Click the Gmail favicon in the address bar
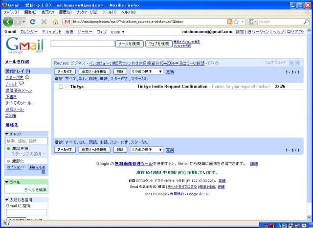The image size is (313, 228). pyautogui.click(x=67, y=22)
